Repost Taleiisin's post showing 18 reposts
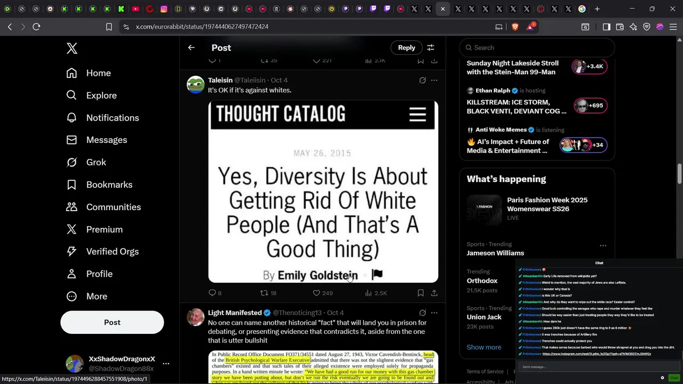This screenshot has height=384, width=683. 268,293
